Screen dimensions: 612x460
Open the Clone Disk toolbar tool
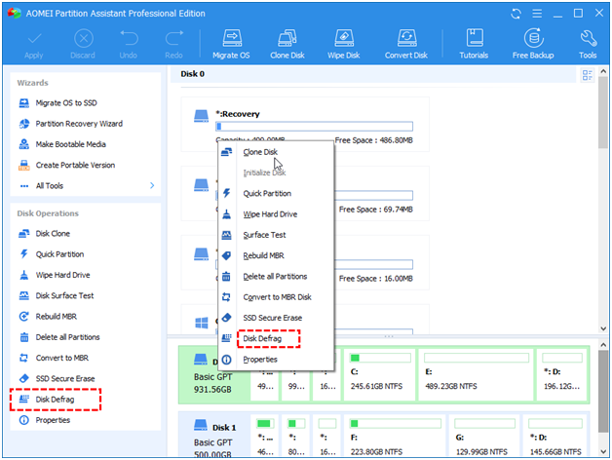point(287,44)
